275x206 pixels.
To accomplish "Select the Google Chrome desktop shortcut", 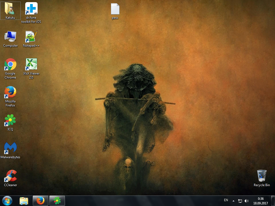I will pos(10,65).
